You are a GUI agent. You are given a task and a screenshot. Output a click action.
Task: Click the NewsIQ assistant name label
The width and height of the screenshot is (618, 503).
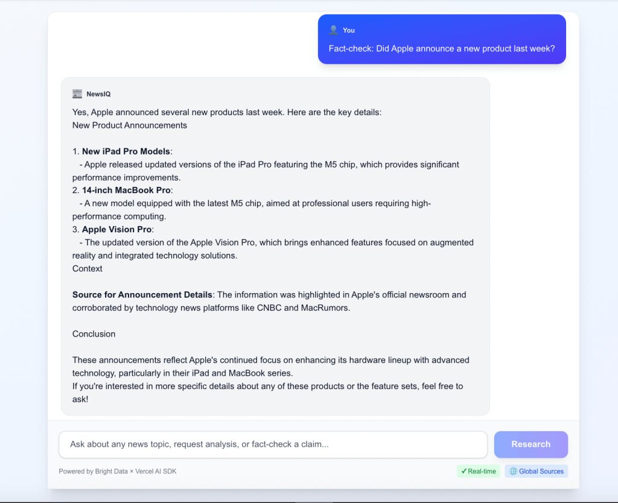98,94
